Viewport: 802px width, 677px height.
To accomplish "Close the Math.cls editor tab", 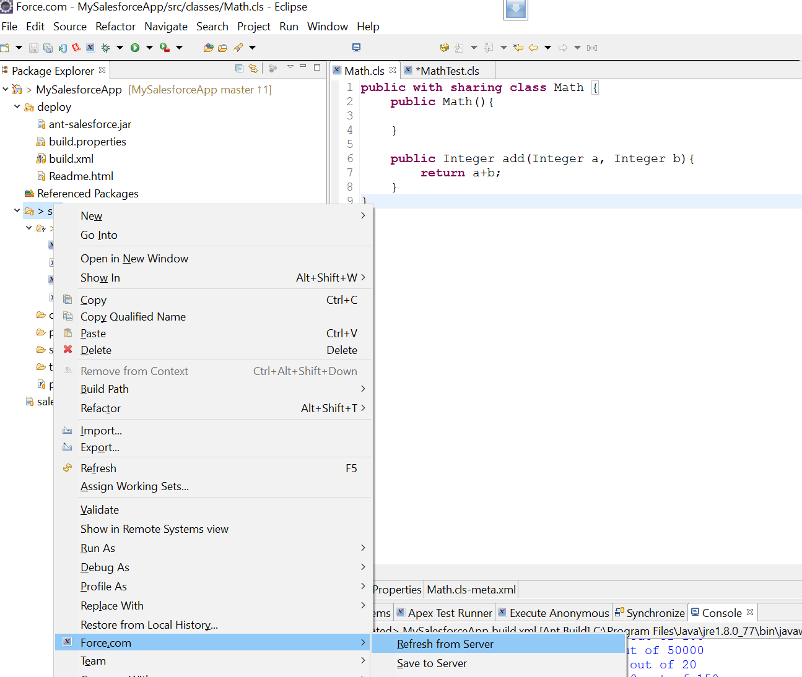I will click(393, 70).
